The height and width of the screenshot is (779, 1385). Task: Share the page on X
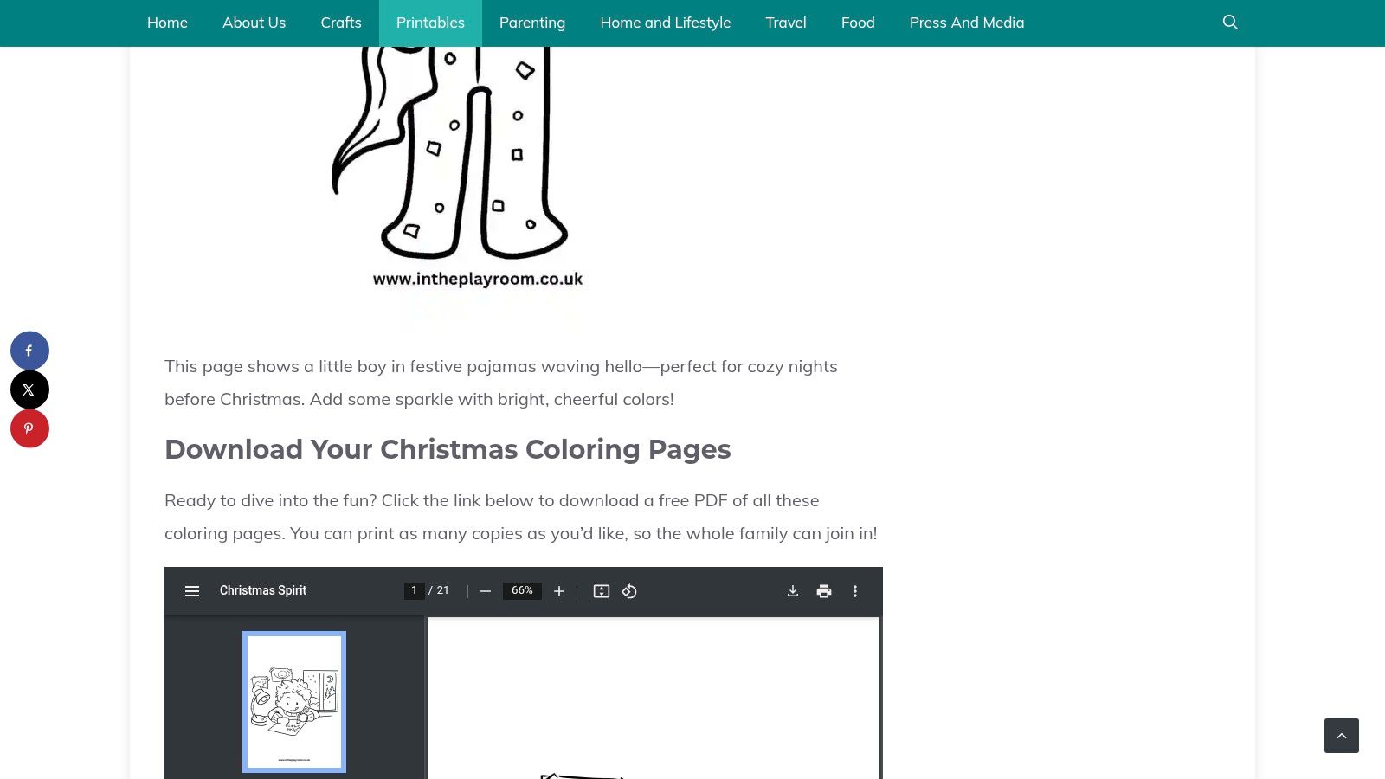pyautogui.click(x=29, y=389)
